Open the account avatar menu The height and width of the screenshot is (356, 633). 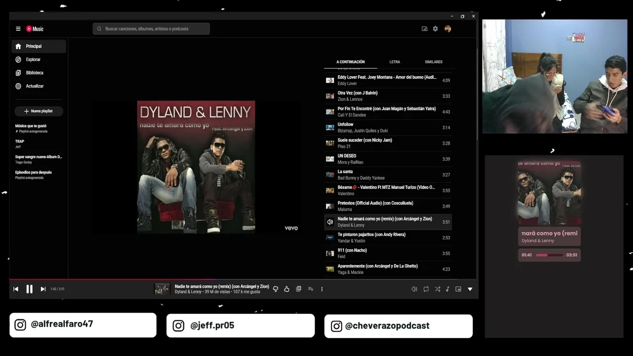448,29
